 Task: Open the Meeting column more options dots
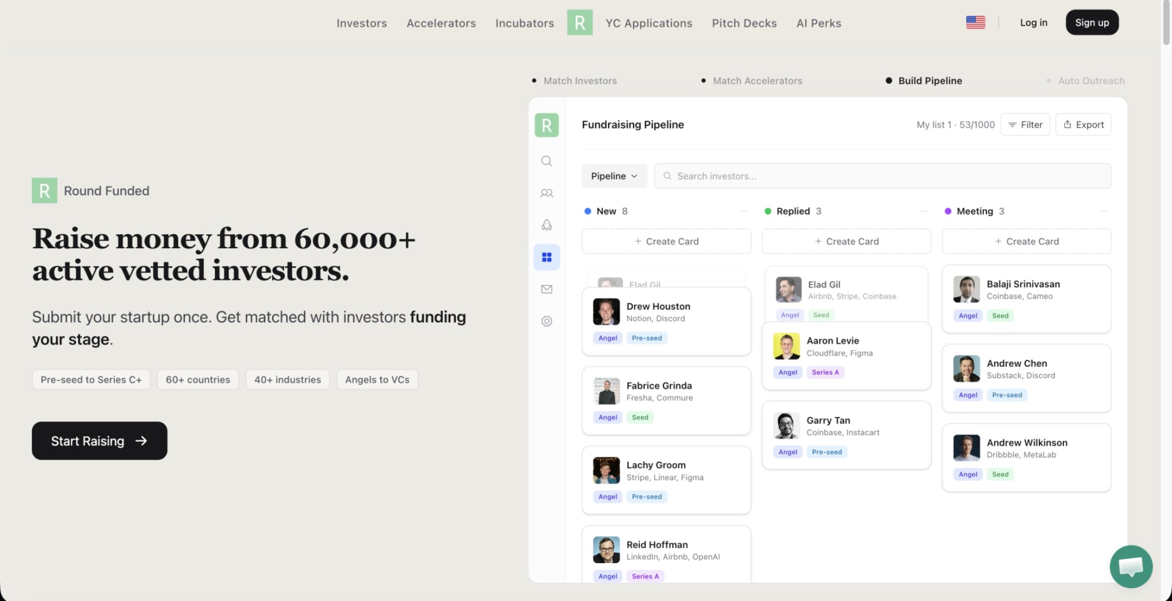pos(1104,211)
